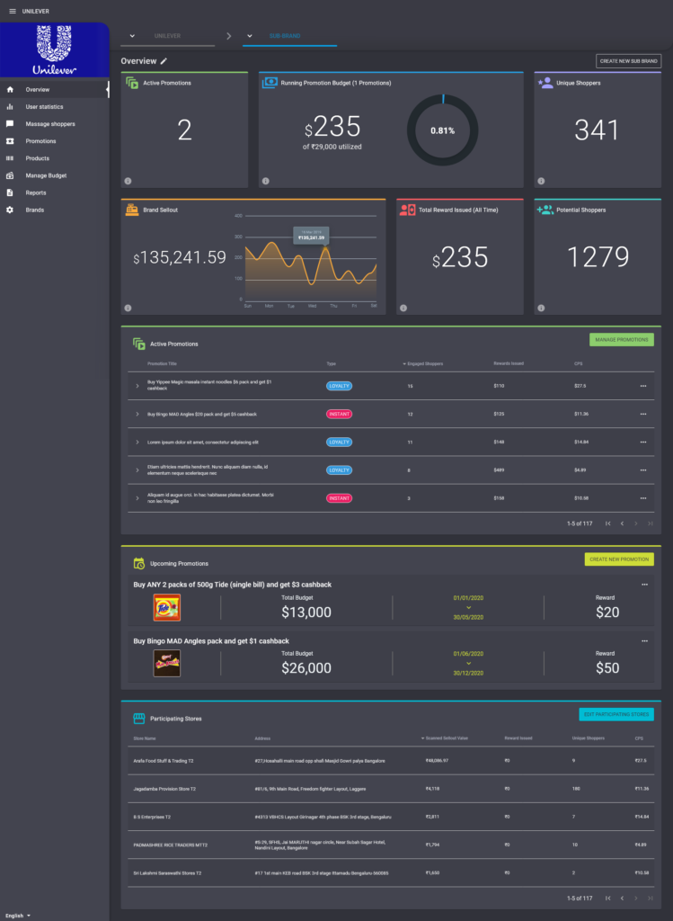Click info icon on Potential Shoppers card
This screenshot has width=673, height=921.
541,308
